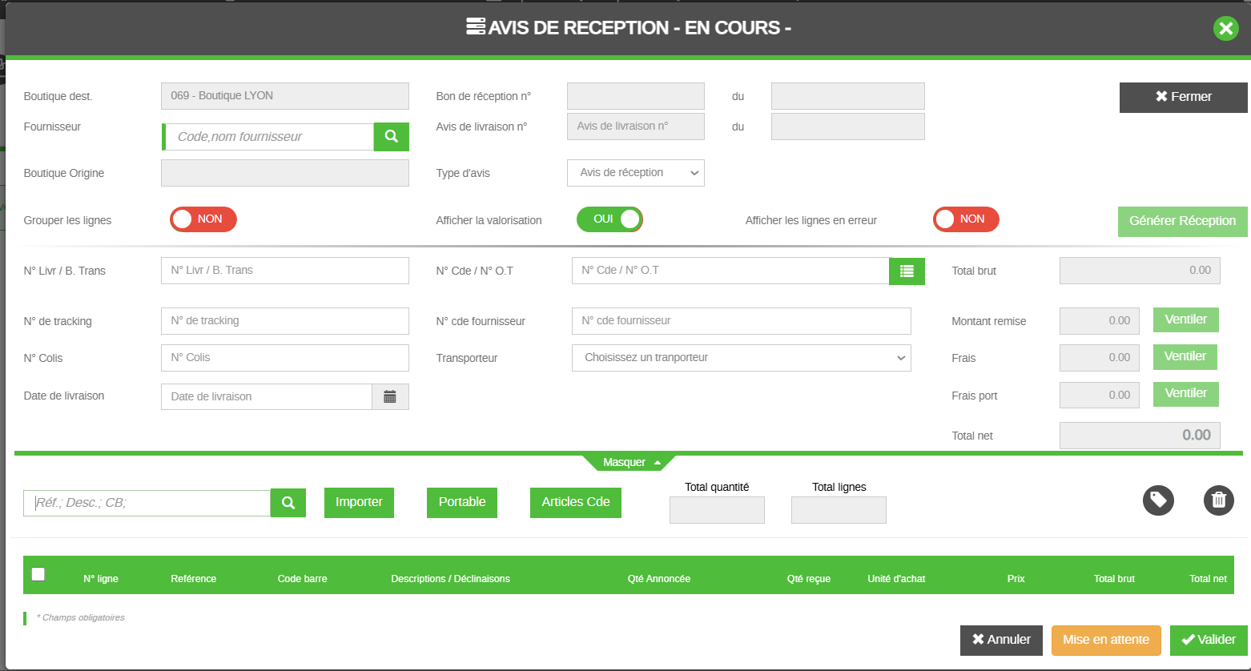Click the Prix column header
1251x671 pixels.
(1016, 579)
